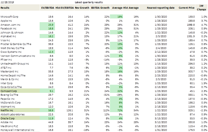Select Facebook Hist Average 51%
The width and height of the screenshot is (208, 132).
tap(136, 29)
